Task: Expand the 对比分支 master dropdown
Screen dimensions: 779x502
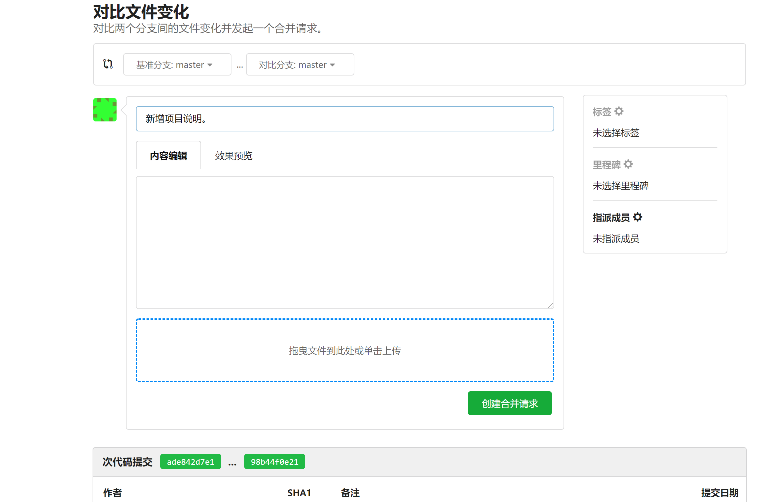Action: (300, 65)
